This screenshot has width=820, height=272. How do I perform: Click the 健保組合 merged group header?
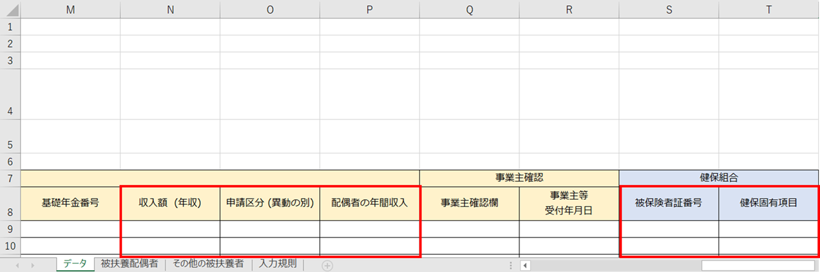pyautogui.click(x=719, y=178)
